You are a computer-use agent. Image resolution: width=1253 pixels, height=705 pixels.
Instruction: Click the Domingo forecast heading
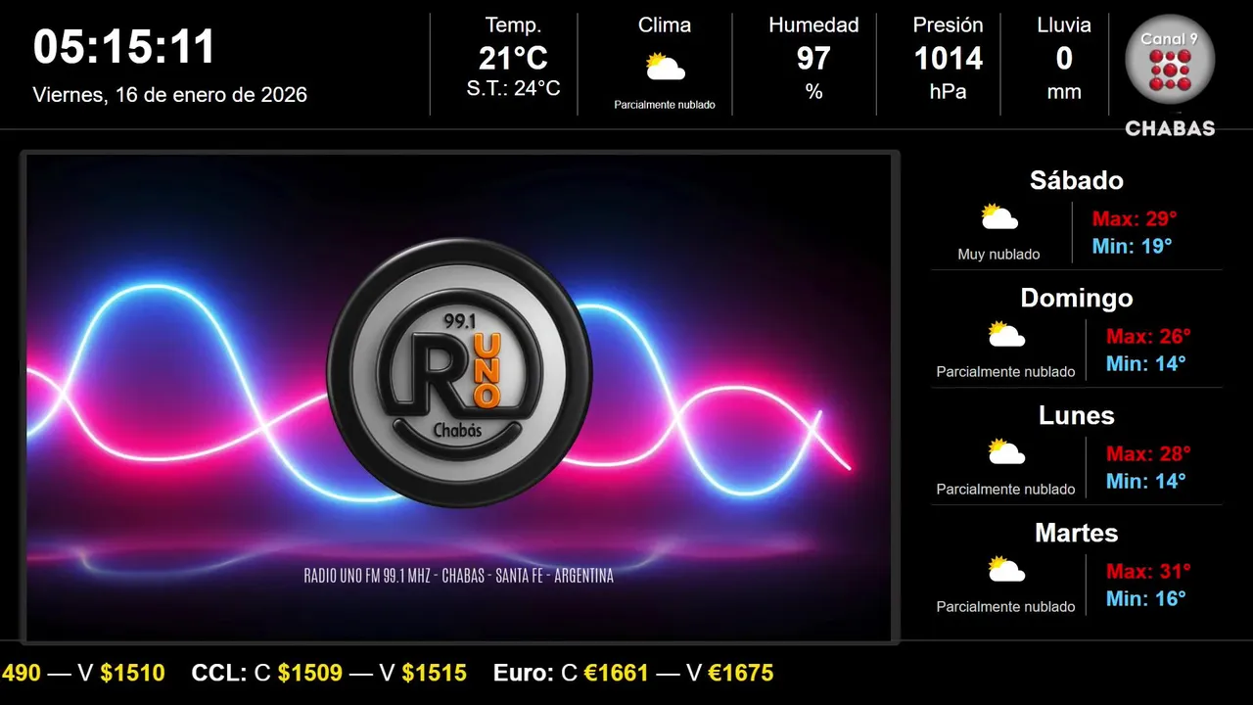point(1076,298)
